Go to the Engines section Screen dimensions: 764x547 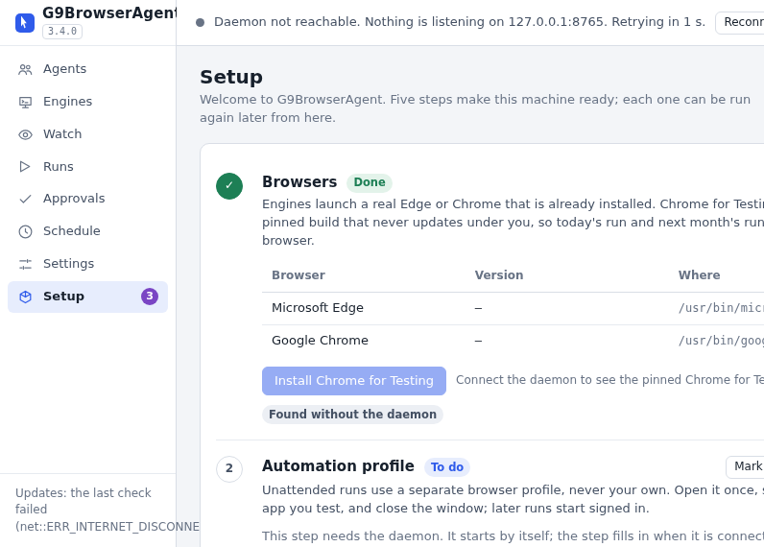point(87,102)
